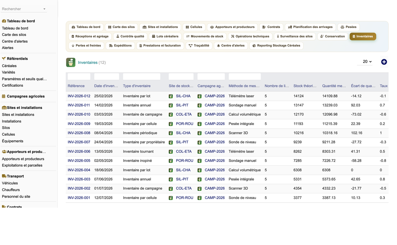Click the green Inventaires module icon
Image resolution: width=397 pixels, height=245 pixels.
point(71,62)
